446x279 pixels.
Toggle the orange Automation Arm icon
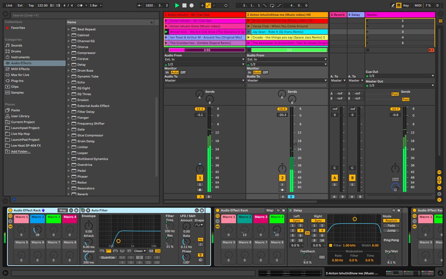(x=208, y=6)
